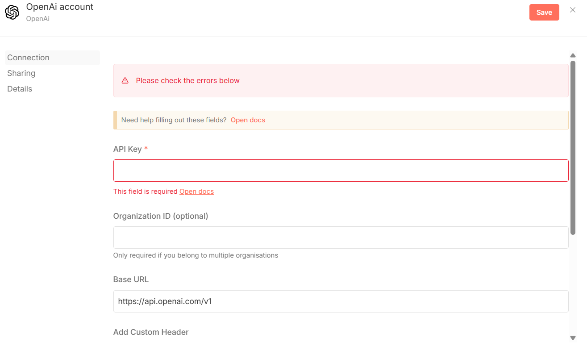This screenshot has height=354, width=587.
Task: Switch to the Sharing tab
Action: tap(21, 73)
